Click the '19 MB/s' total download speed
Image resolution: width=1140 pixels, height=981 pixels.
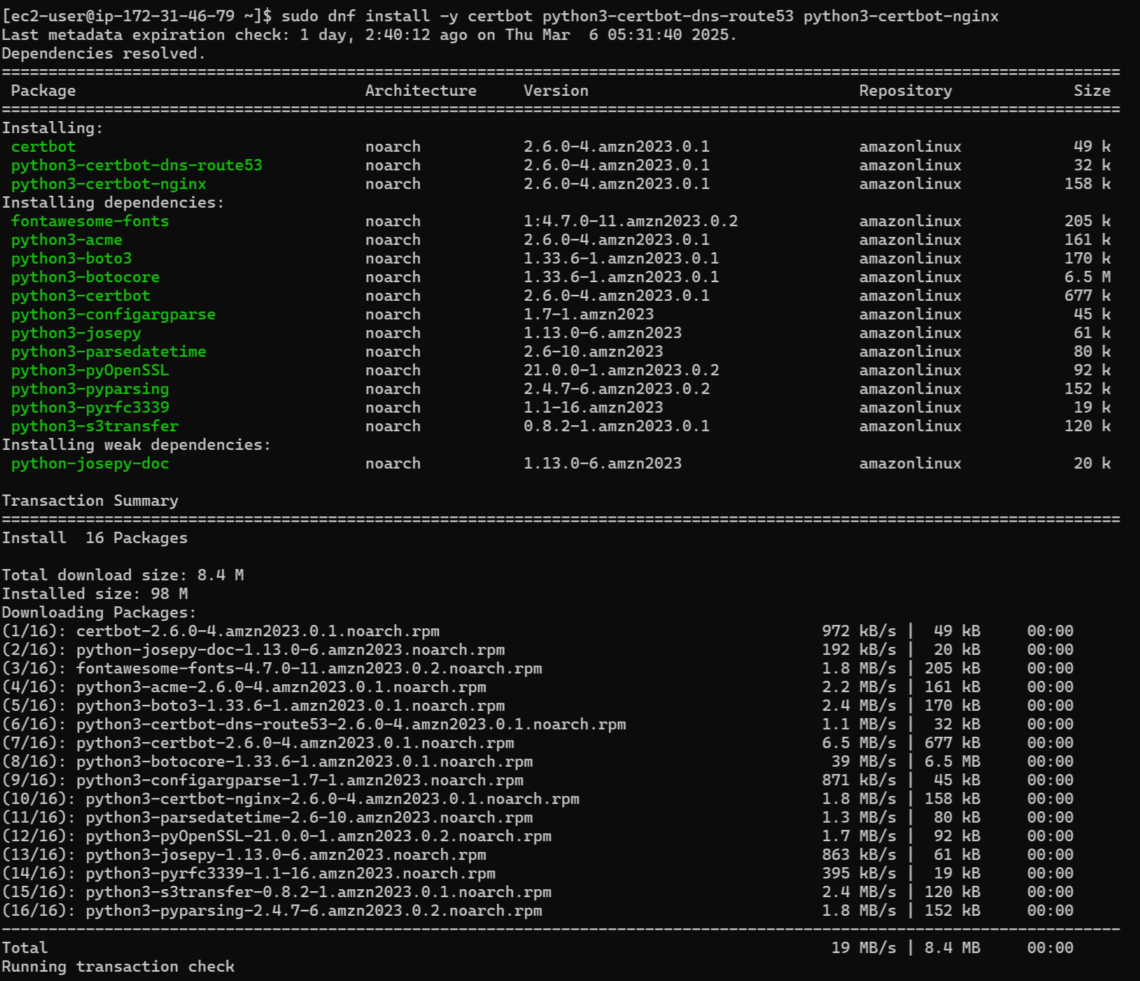click(864, 948)
